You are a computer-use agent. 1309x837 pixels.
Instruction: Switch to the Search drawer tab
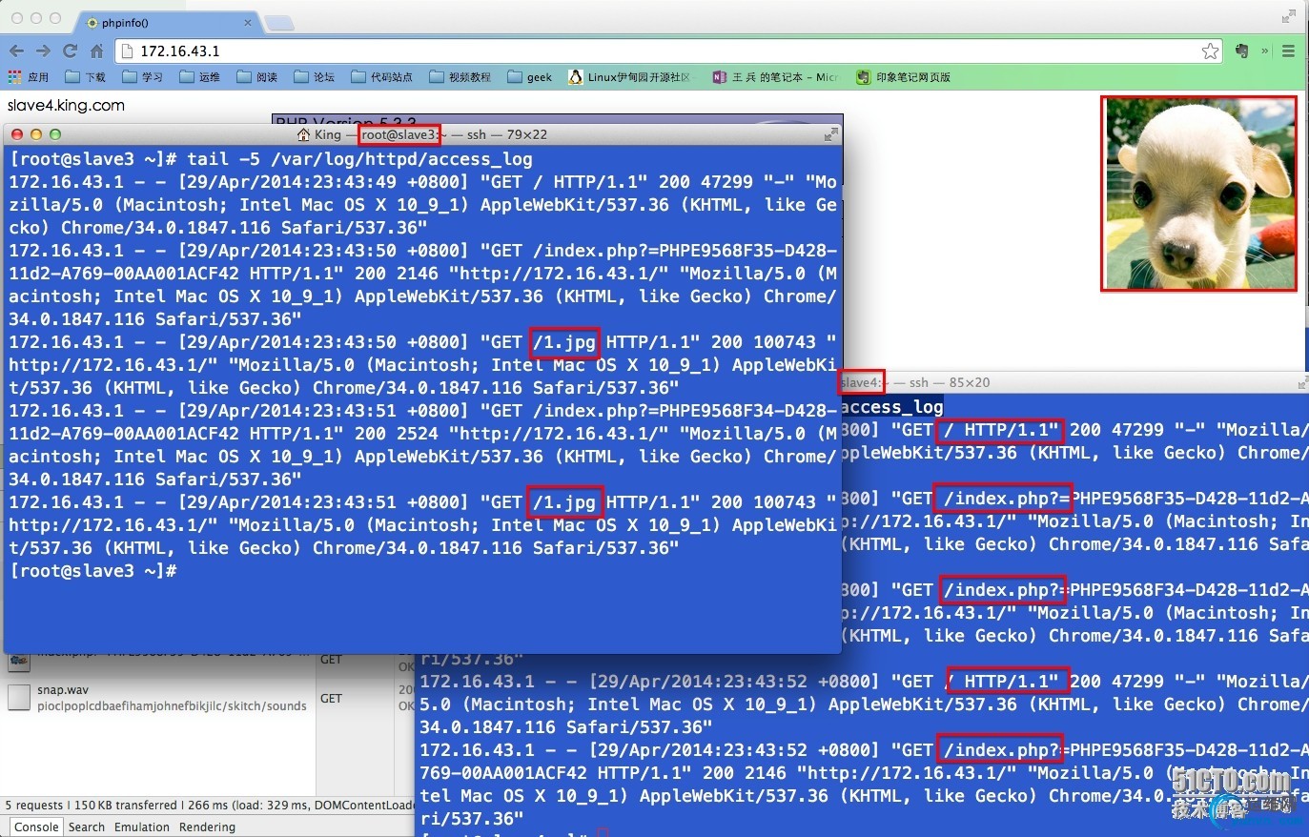click(87, 827)
